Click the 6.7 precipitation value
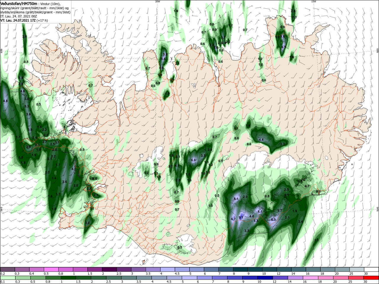Image resolution: width=379 pixels, height=284 pixels. click(233, 219)
